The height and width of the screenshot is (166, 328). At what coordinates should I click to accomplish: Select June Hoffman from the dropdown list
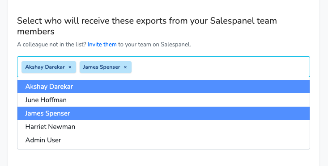tap(163, 100)
